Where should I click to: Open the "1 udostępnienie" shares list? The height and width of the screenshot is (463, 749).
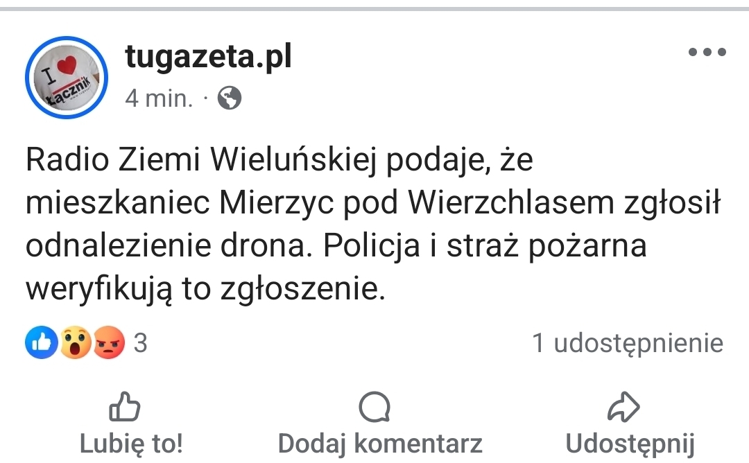627,343
